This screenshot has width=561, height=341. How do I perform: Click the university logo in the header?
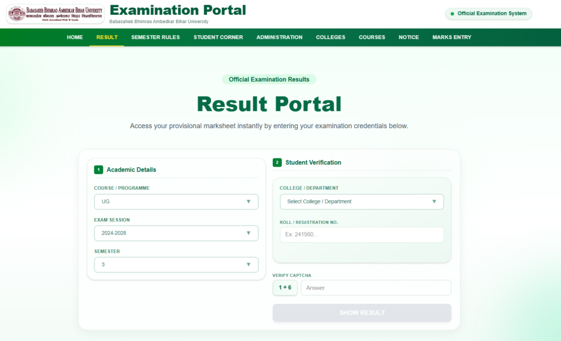point(55,14)
